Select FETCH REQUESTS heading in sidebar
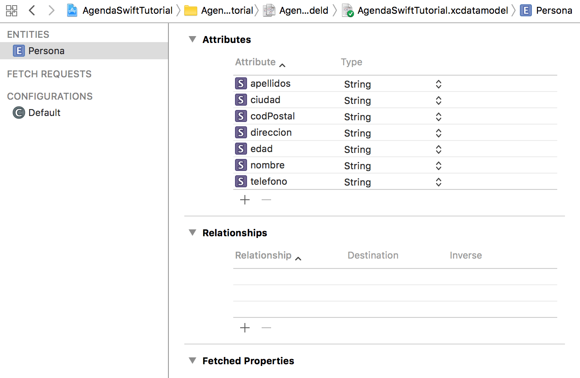 [49, 74]
